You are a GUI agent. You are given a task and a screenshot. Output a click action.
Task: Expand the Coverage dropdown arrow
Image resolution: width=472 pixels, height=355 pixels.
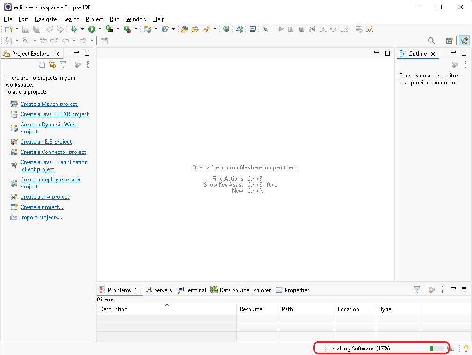(118, 29)
